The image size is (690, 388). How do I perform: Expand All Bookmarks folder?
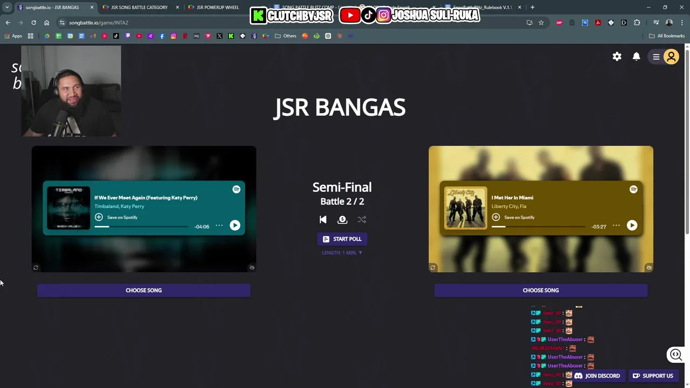click(667, 36)
